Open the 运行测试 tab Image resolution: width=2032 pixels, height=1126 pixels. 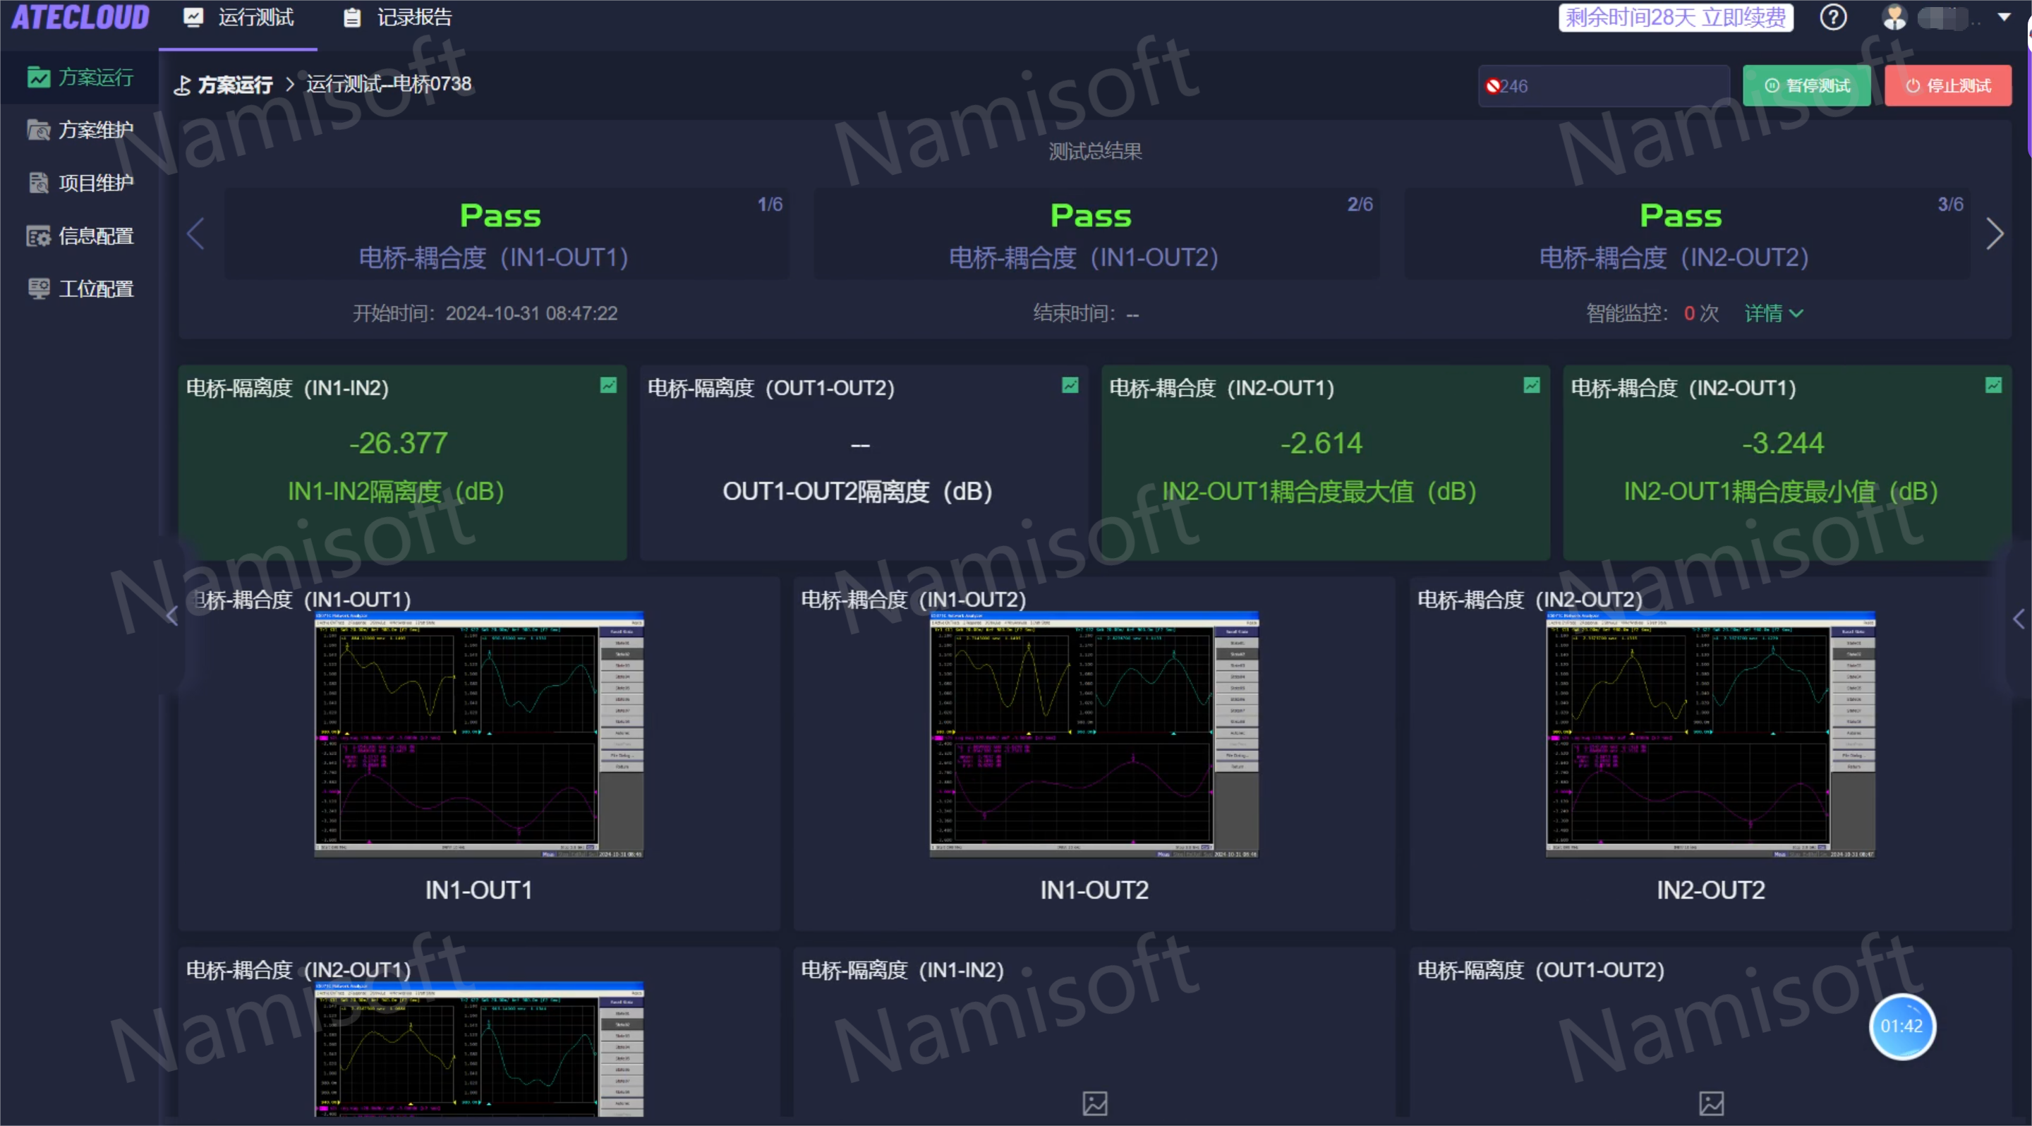click(x=238, y=18)
